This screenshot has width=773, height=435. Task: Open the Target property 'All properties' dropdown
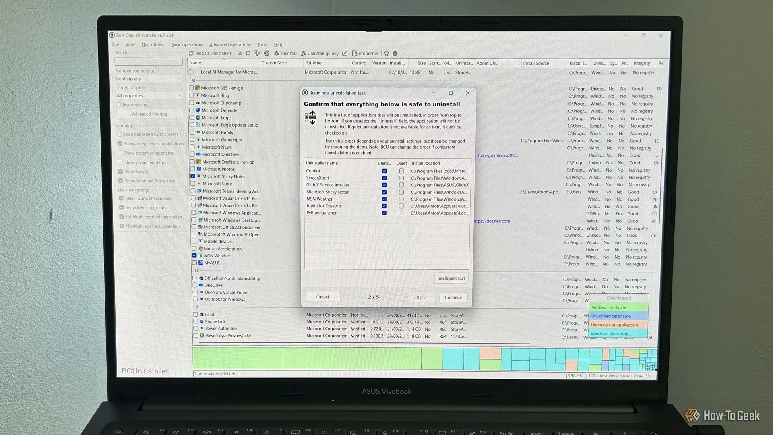coord(149,95)
